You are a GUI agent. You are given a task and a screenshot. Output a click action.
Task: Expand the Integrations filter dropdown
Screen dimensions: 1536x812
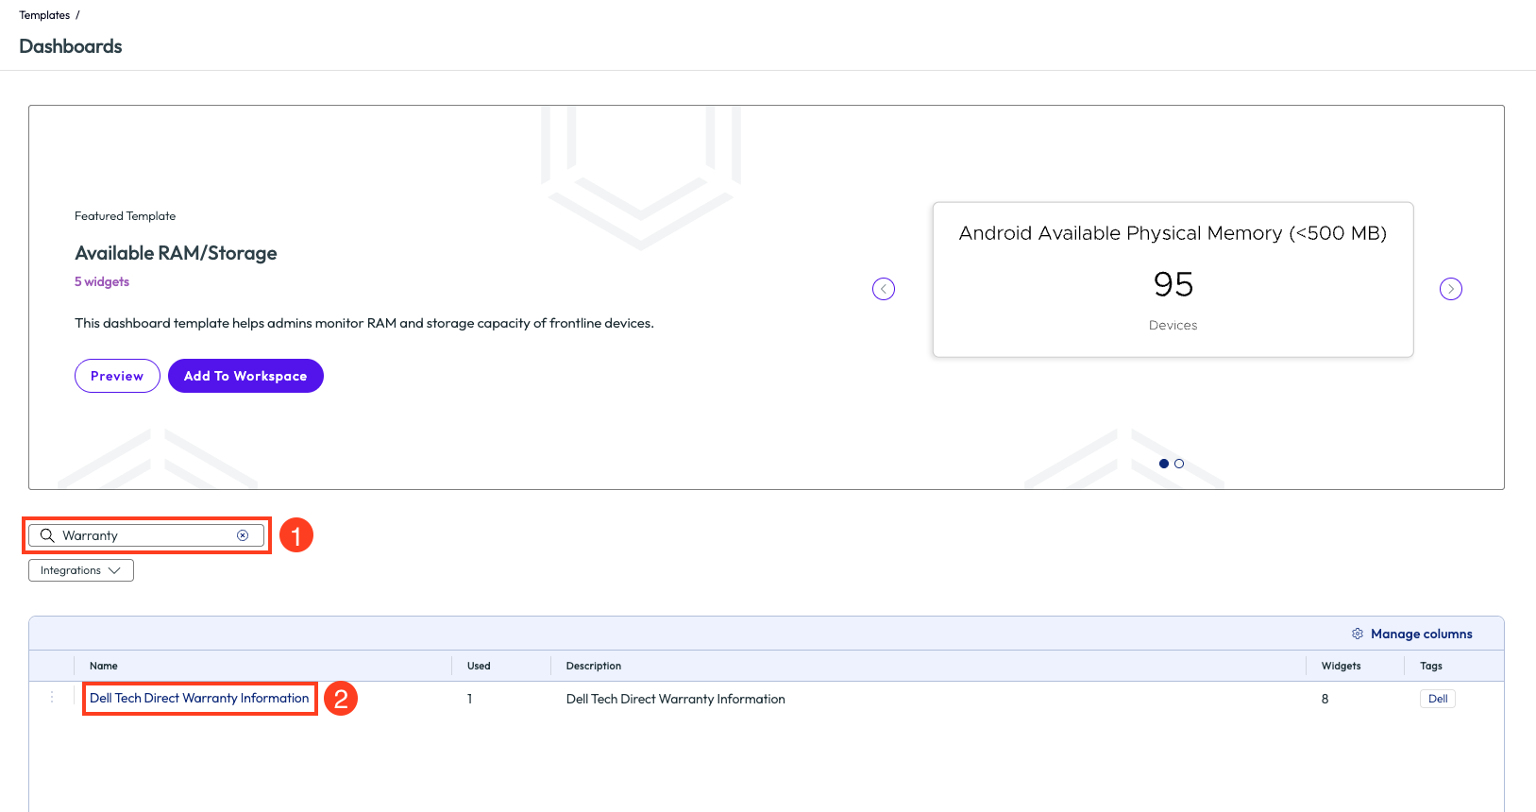pyautogui.click(x=81, y=570)
